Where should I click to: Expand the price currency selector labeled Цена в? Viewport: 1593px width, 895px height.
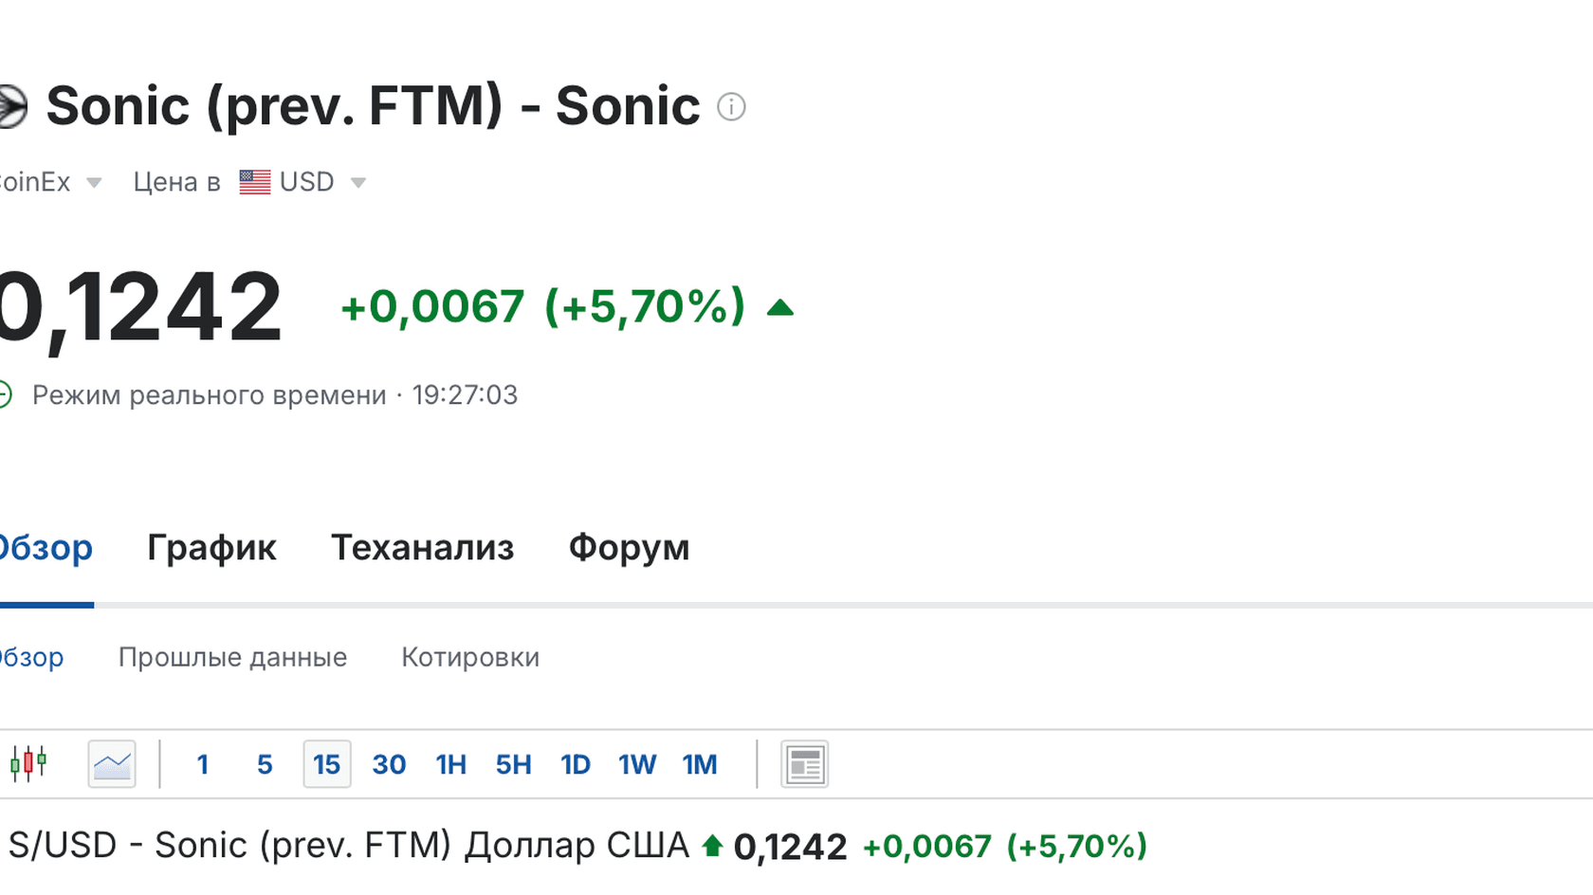[176, 181]
